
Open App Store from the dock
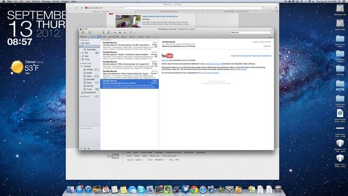click(79, 189)
